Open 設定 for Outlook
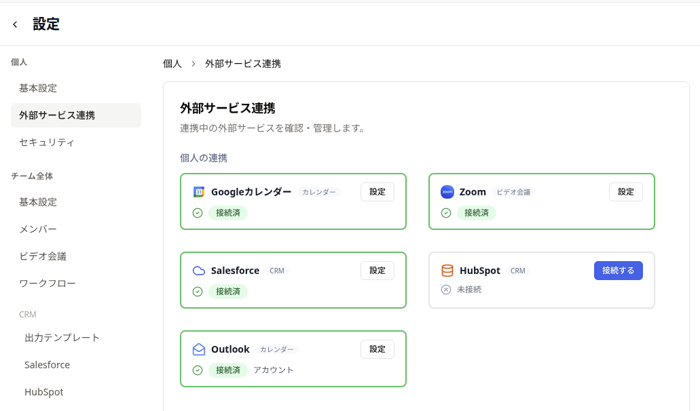The image size is (700, 411). click(377, 349)
